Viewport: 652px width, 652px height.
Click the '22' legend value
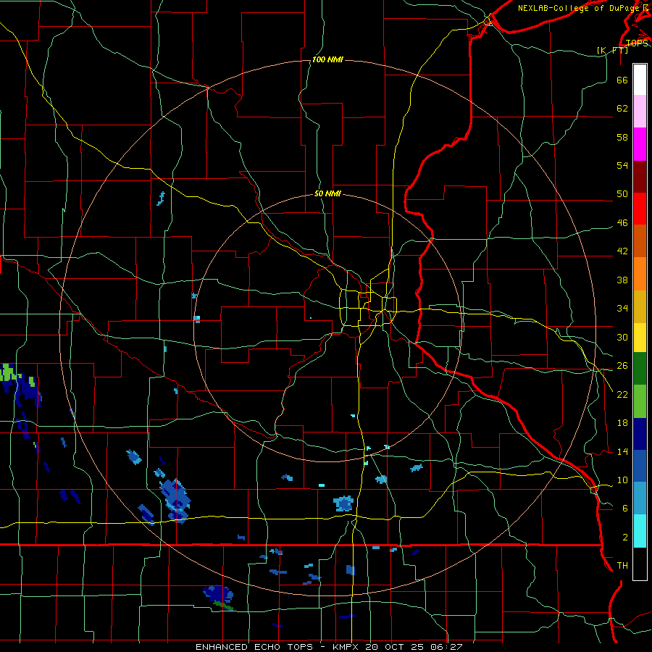pos(622,394)
